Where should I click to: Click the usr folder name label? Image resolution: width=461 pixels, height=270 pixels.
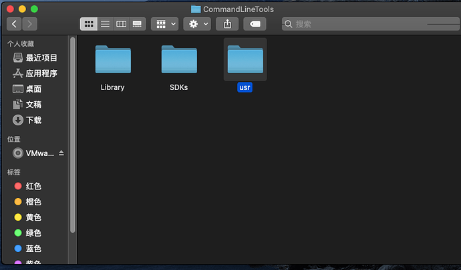click(245, 87)
